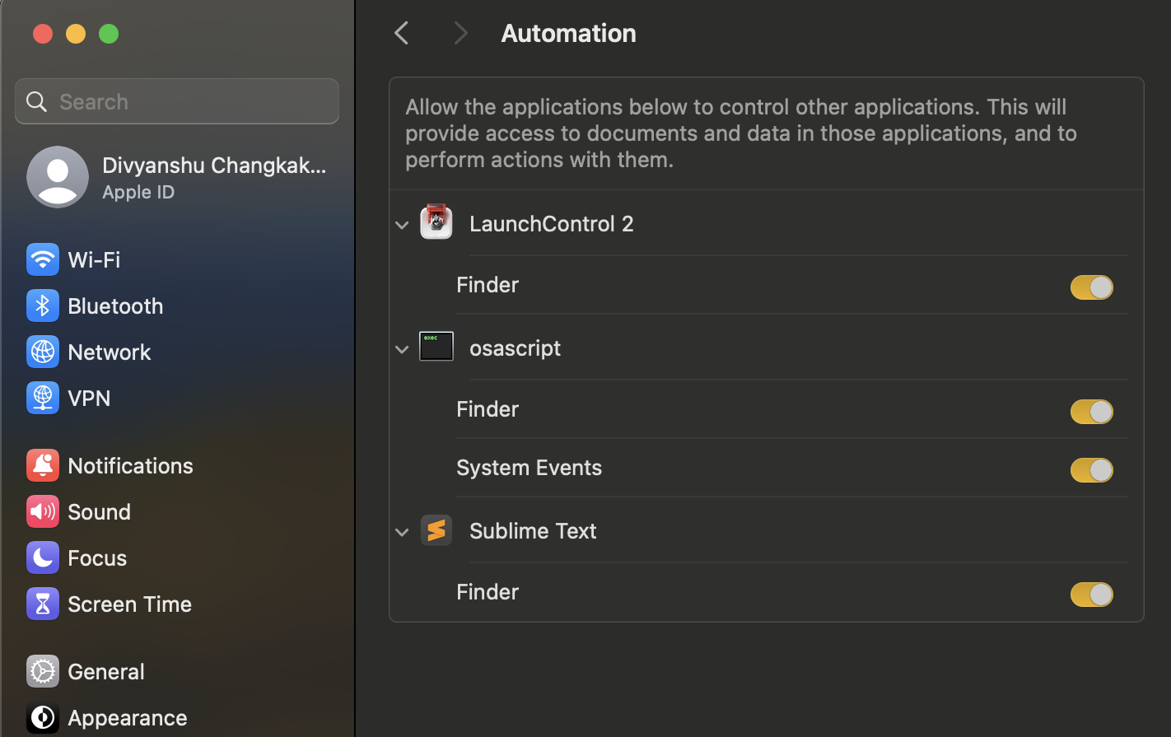The image size is (1171, 737).
Task: Open the Apple ID account settings
Action: tap(177, 176)
